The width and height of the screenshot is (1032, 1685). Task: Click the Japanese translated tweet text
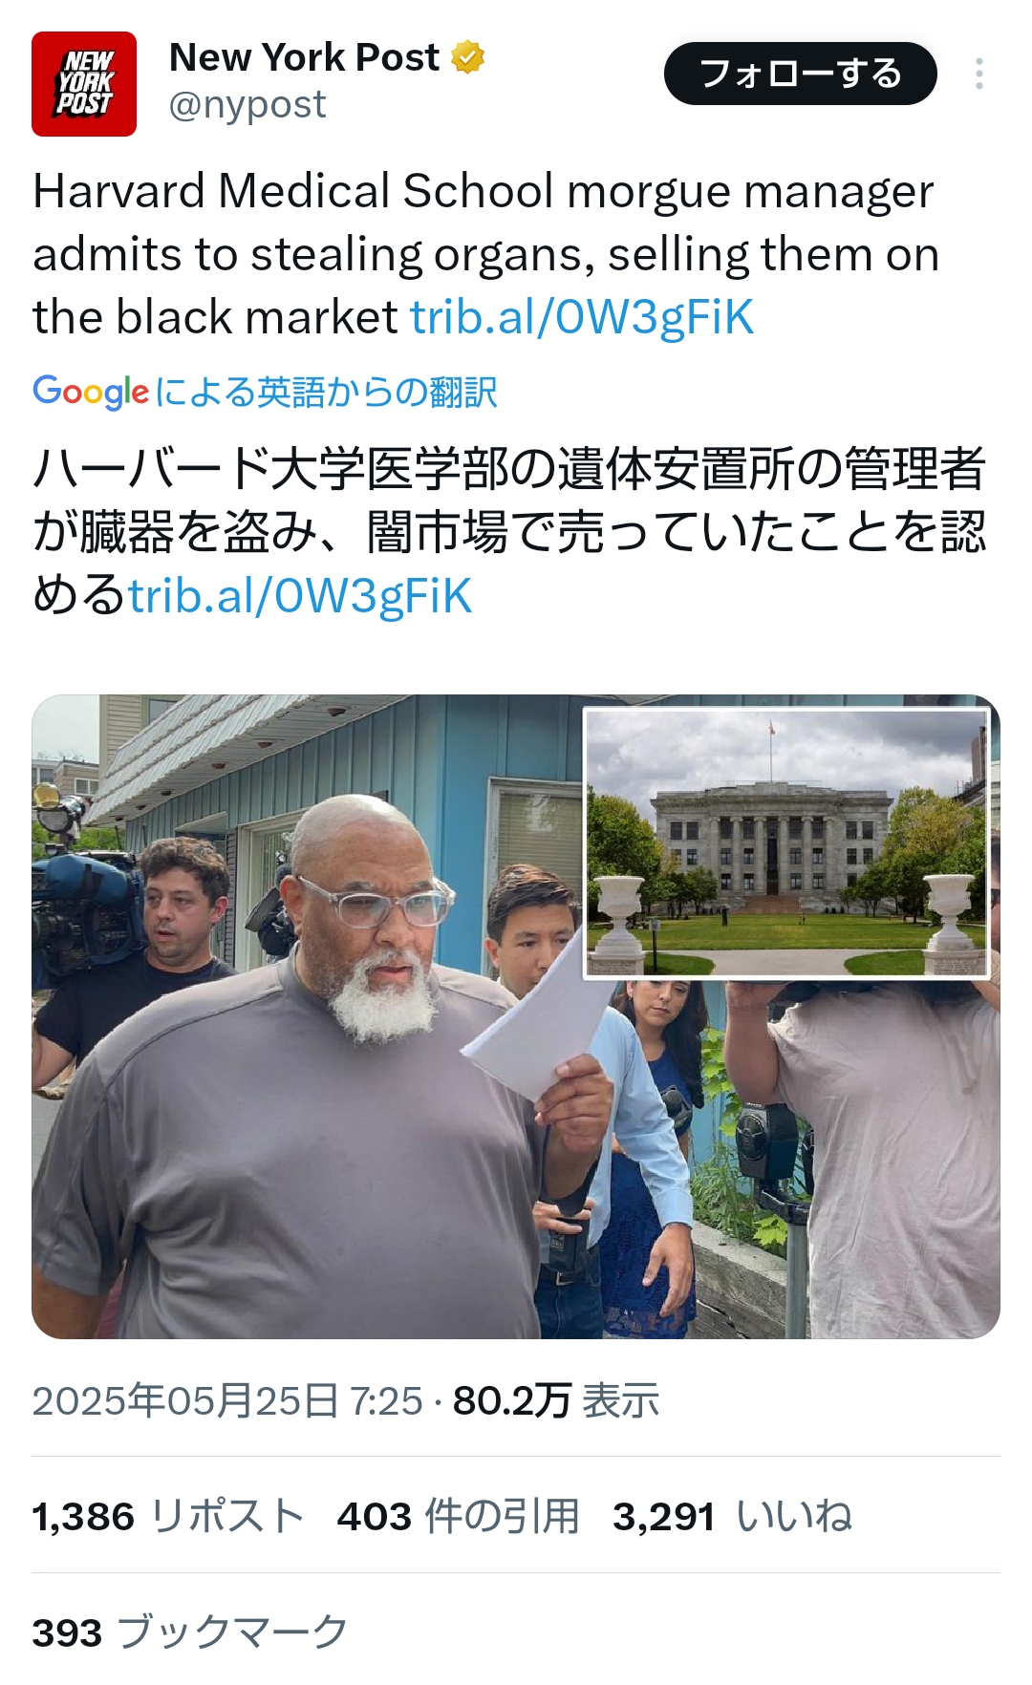(509, 532)
